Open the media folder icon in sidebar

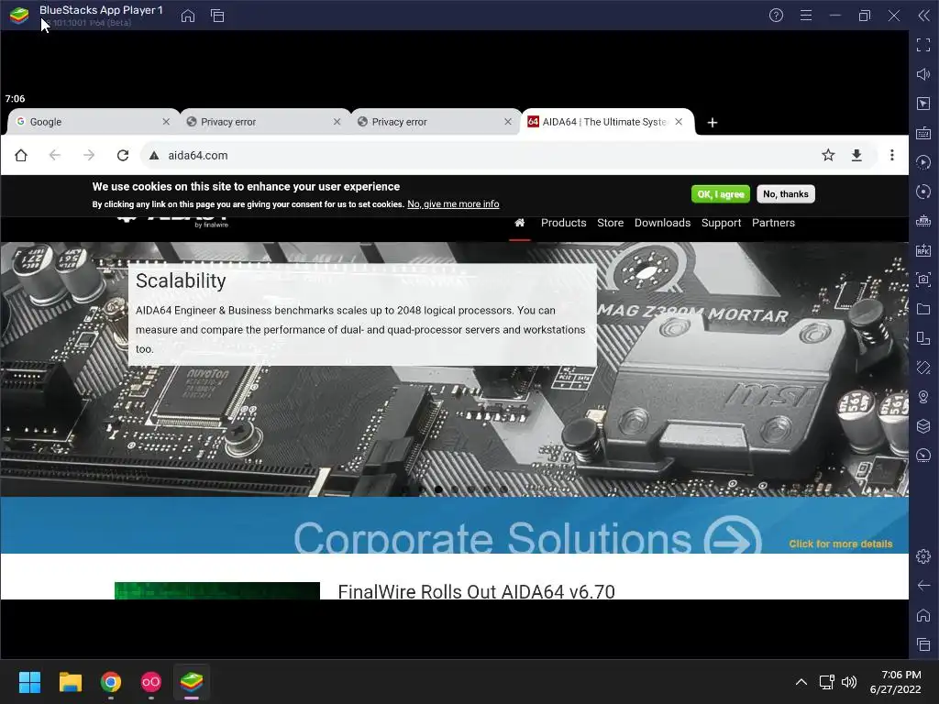coord(923,309)
